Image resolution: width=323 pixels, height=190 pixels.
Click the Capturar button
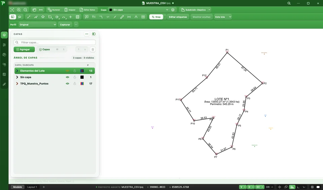pos(65,25)
